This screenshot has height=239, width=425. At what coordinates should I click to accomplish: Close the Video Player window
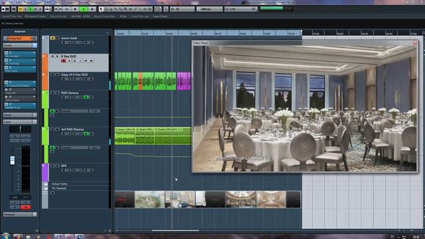tap(414, 42)
